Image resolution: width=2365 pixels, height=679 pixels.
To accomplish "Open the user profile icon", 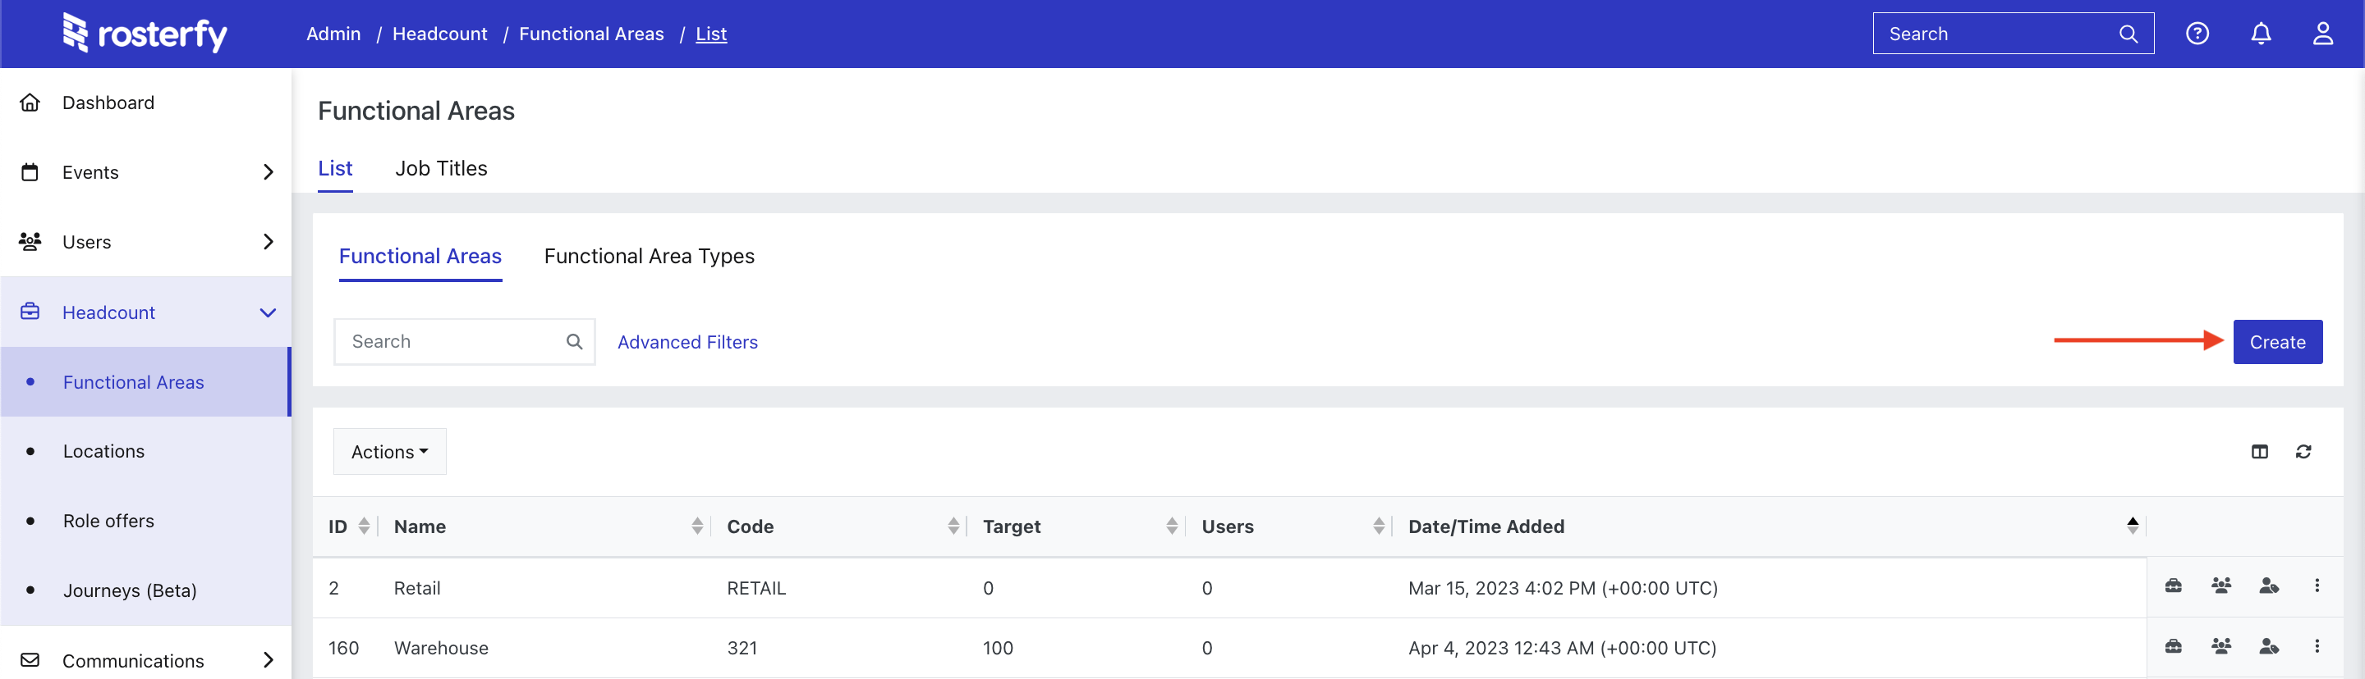I will [x=2323, y=34].
